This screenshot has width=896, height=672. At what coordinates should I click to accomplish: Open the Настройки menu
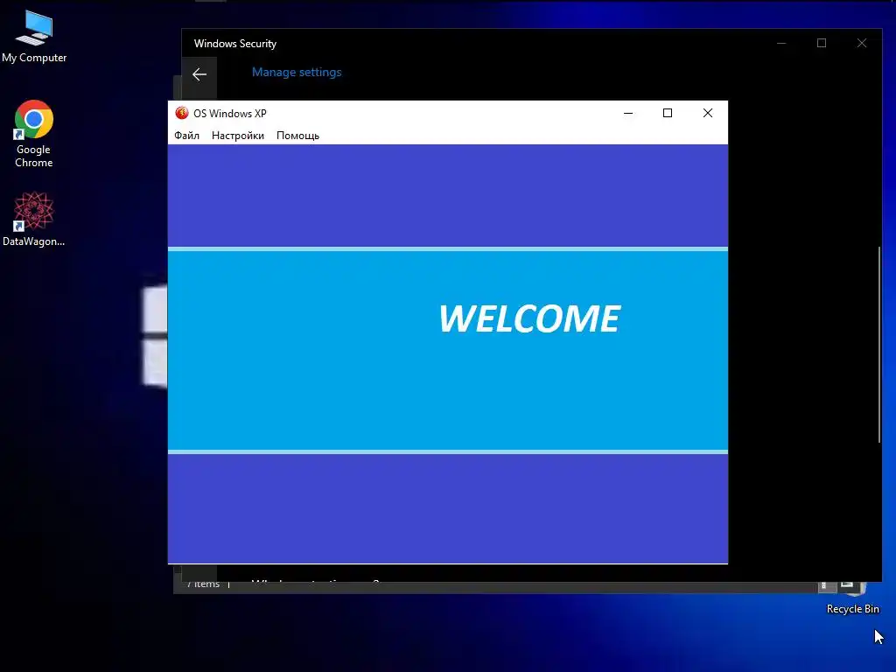238,136
